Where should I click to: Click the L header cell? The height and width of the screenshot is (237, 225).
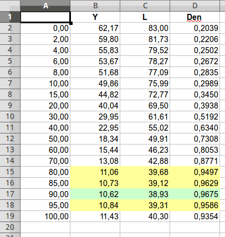[x=145, y=17]
